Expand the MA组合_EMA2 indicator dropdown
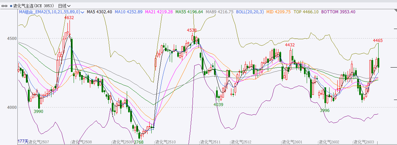The height and width of the screenshot is (145, 397). (x=82, y=12)
